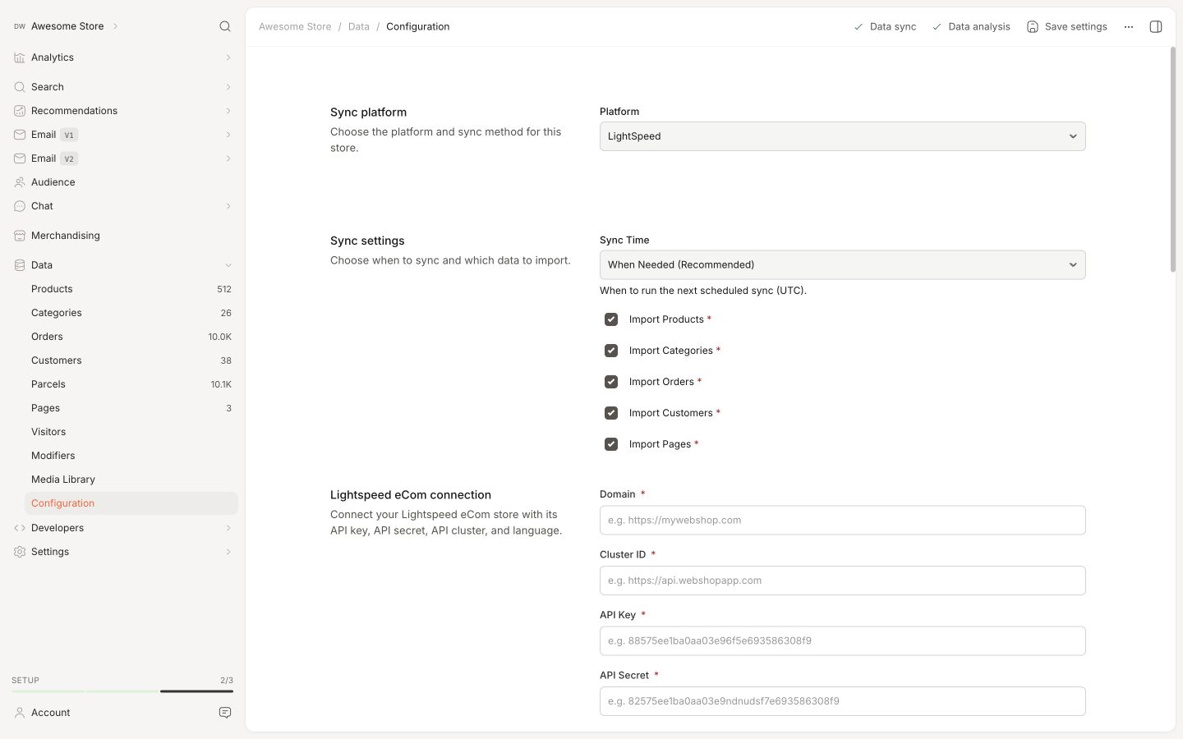Click Awesome Store breadcrumb link
Viewport: 1183px width, 739px height.
(295, 27)
